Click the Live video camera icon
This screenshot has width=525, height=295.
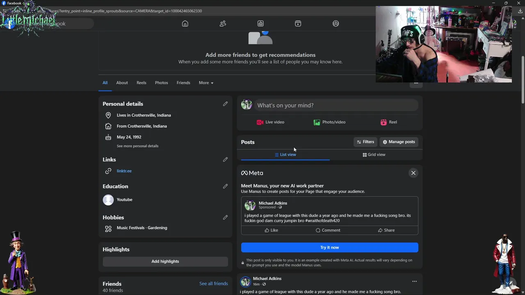[x=260, y=122]
